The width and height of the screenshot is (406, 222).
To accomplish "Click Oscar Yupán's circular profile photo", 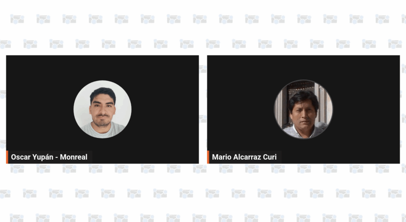I will (x=103, y=109).
